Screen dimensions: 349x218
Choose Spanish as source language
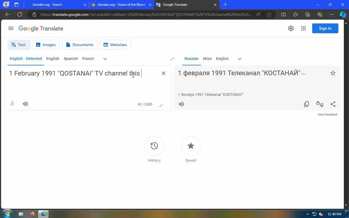[71, 59]
